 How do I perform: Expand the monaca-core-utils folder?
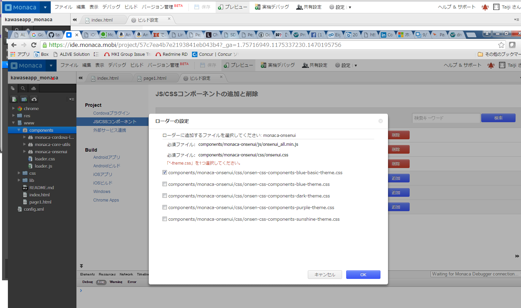(x=24, y=144)
